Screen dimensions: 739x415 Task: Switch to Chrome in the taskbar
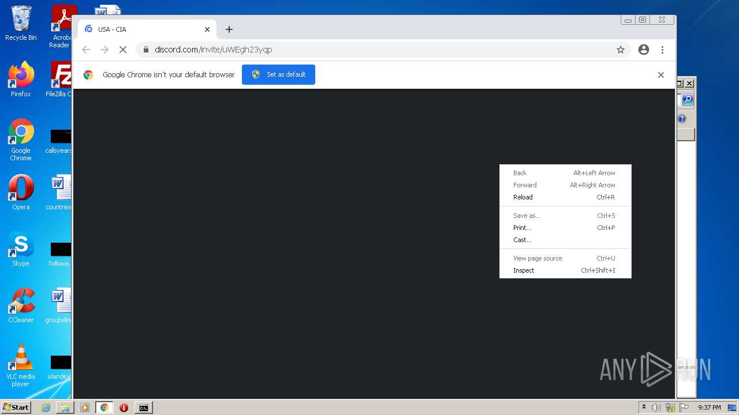(104, 408)
